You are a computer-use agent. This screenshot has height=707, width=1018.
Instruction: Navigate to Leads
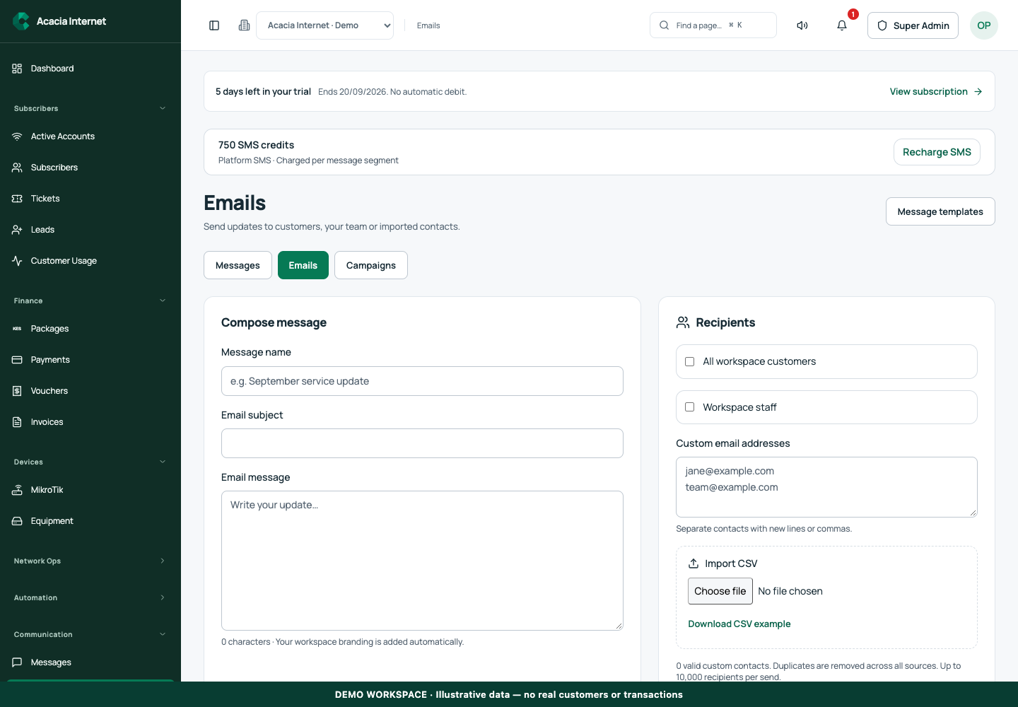90,230
